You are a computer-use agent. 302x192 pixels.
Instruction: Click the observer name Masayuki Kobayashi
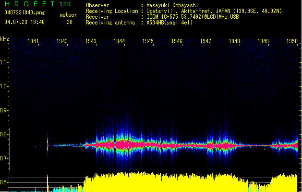[x=172, y=5]
